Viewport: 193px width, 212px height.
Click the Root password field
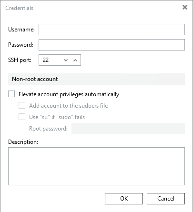(x=128, y=129)
